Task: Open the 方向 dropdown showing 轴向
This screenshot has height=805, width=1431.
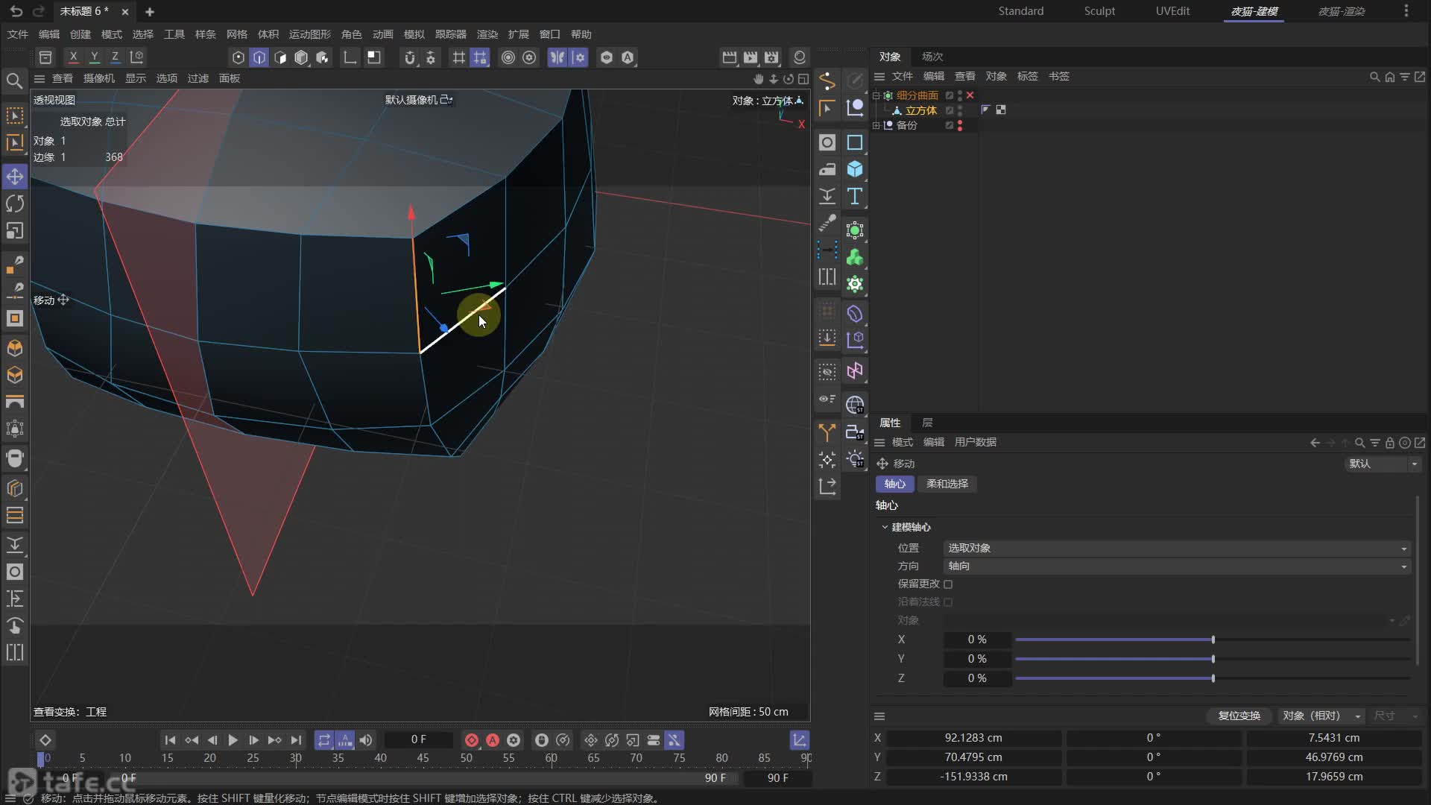Action: pyautogui.click(x=1177, y=566)
